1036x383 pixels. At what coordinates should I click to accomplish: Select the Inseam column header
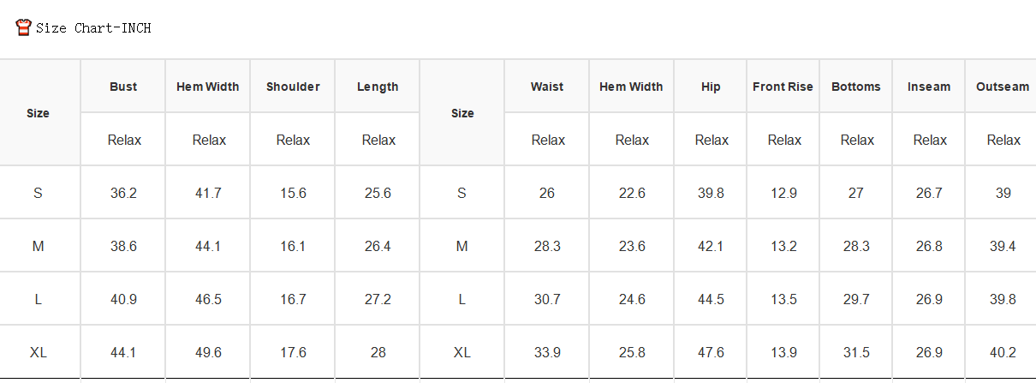coord(929,87)
